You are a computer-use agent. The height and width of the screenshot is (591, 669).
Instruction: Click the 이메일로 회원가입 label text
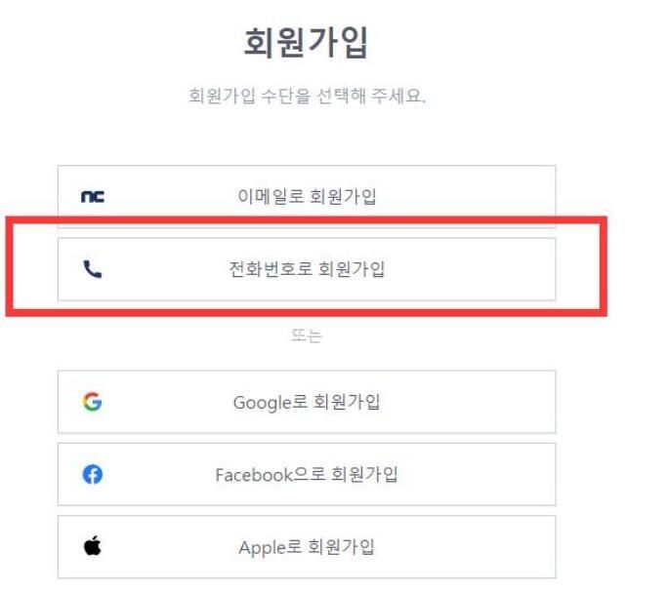click(307, 196)
